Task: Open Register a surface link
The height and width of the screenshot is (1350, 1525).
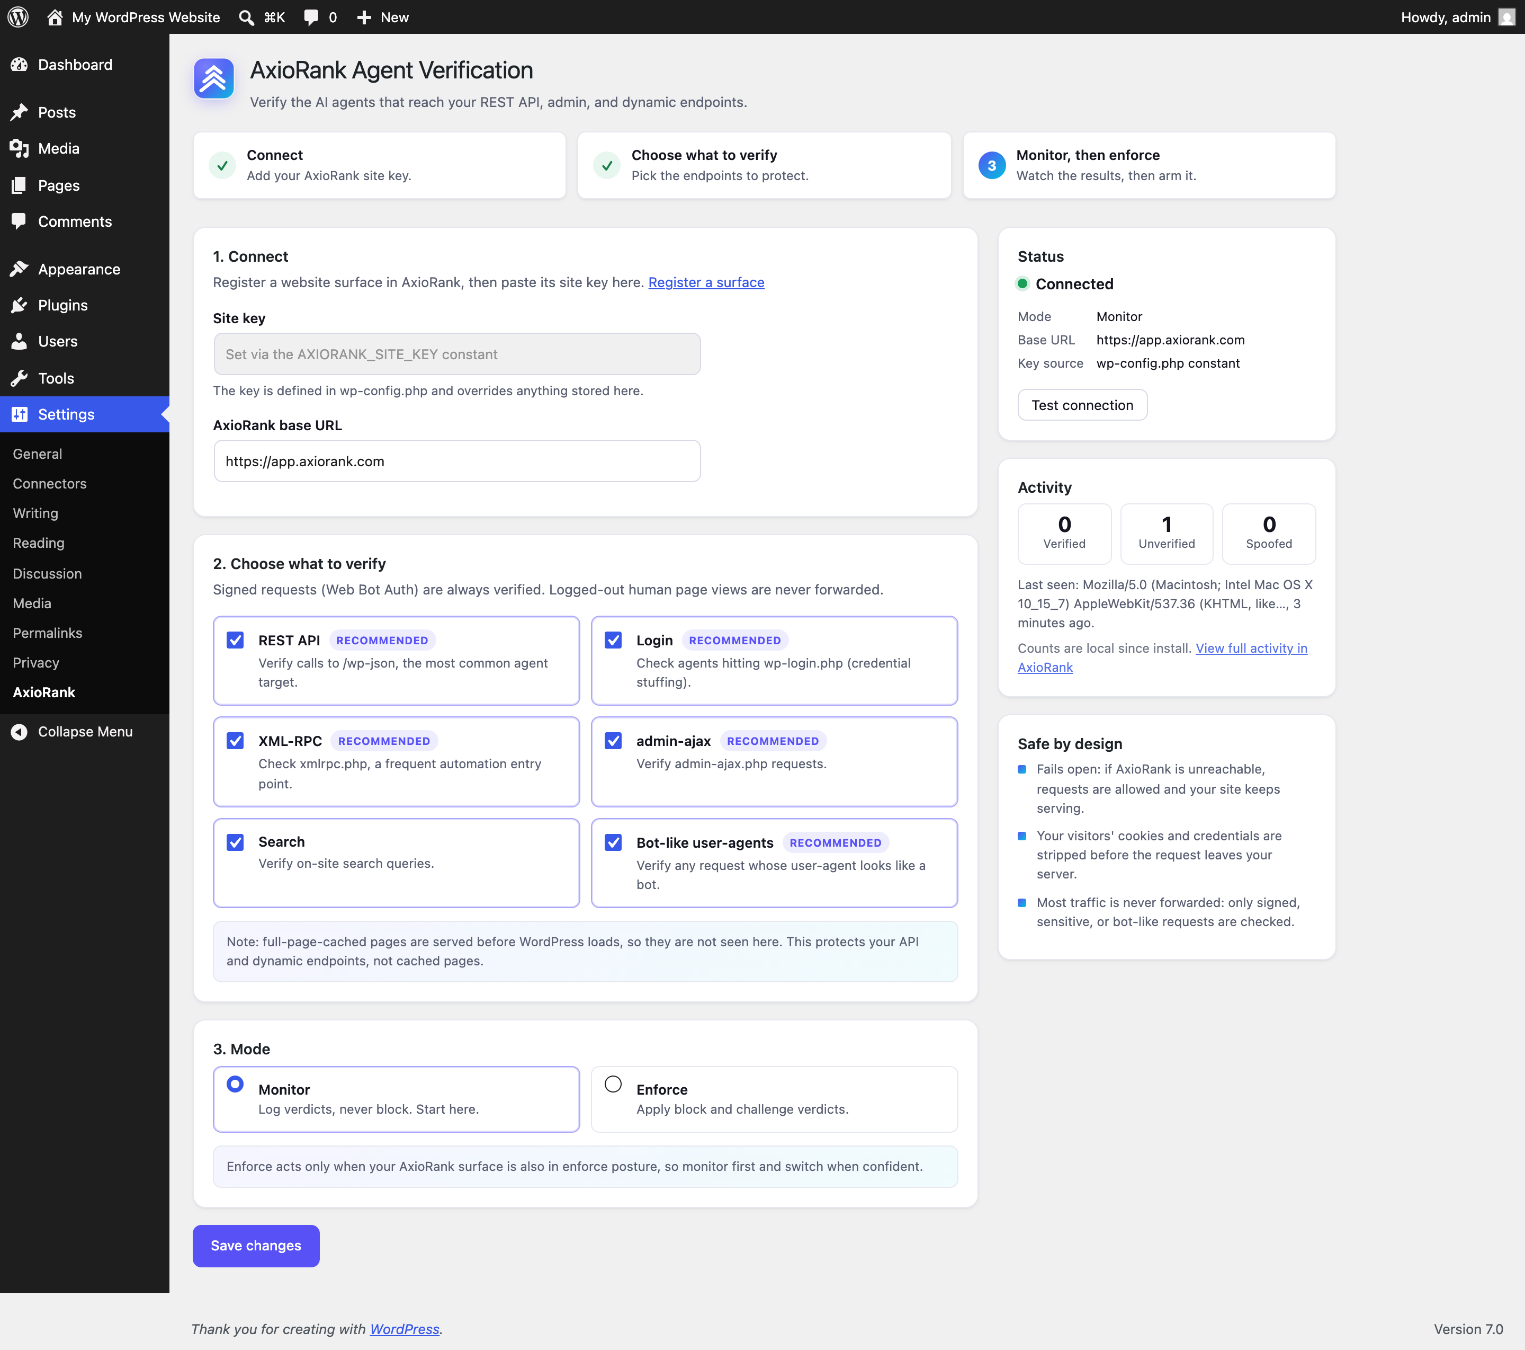Action: tap(706, 282)
